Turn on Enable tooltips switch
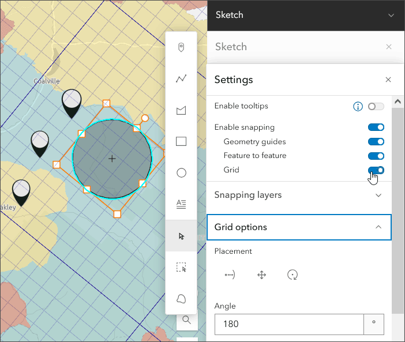 click(x=376, y=106)
